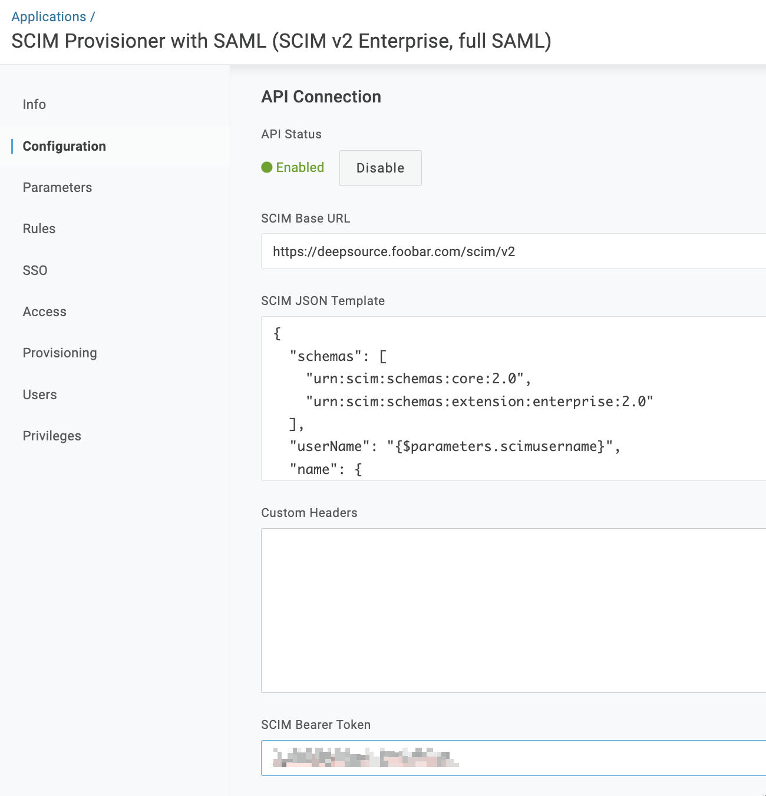The width and height of the screenshot is (766, 796).
Task: Click the Applications breadcrumb link
Action: pyautogui.click(x=49, y=17)
